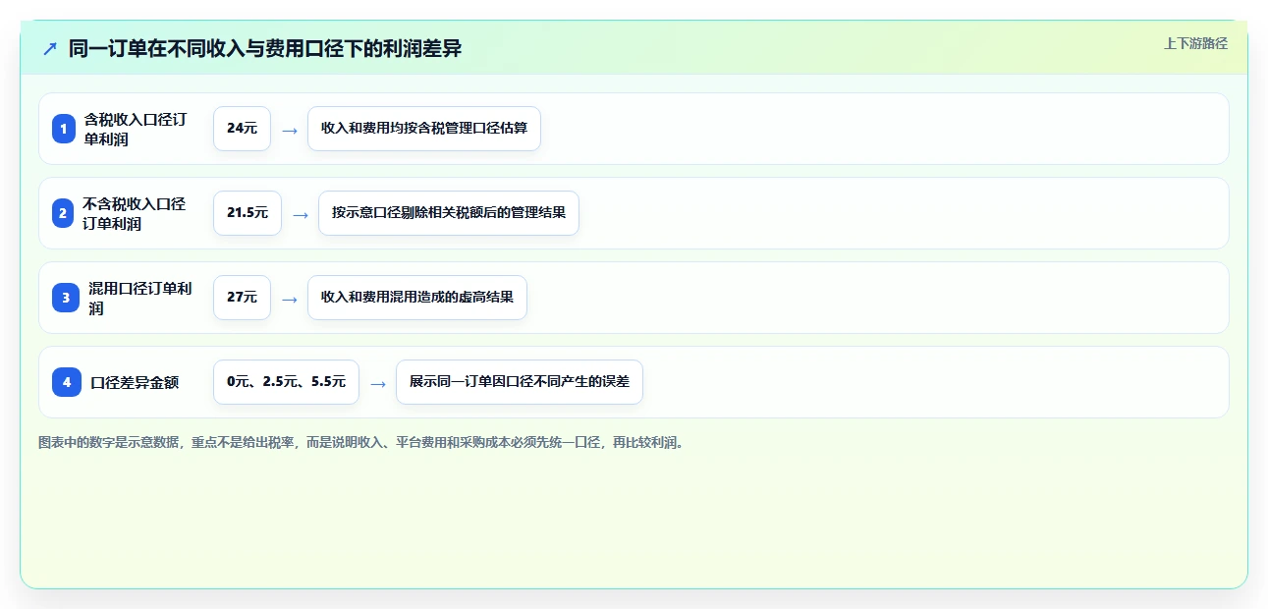Image resolution: width=1268 pixels, height=609 pixels.
Task: Select the 收入和费用混用造成的虚高结果 description box
Action: (417, 298)
